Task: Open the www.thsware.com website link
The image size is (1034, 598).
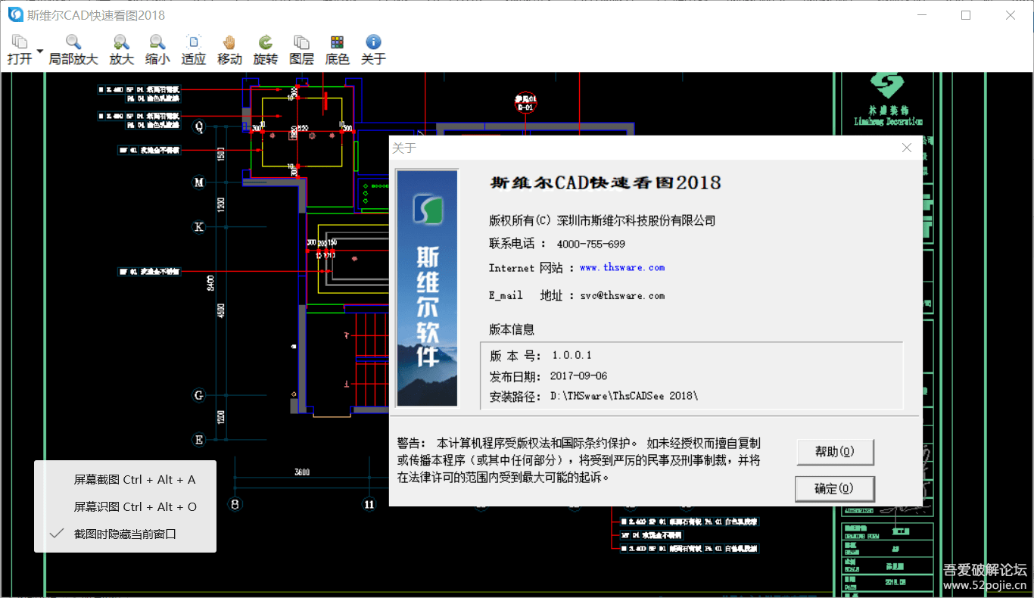Action: point(622,268)
